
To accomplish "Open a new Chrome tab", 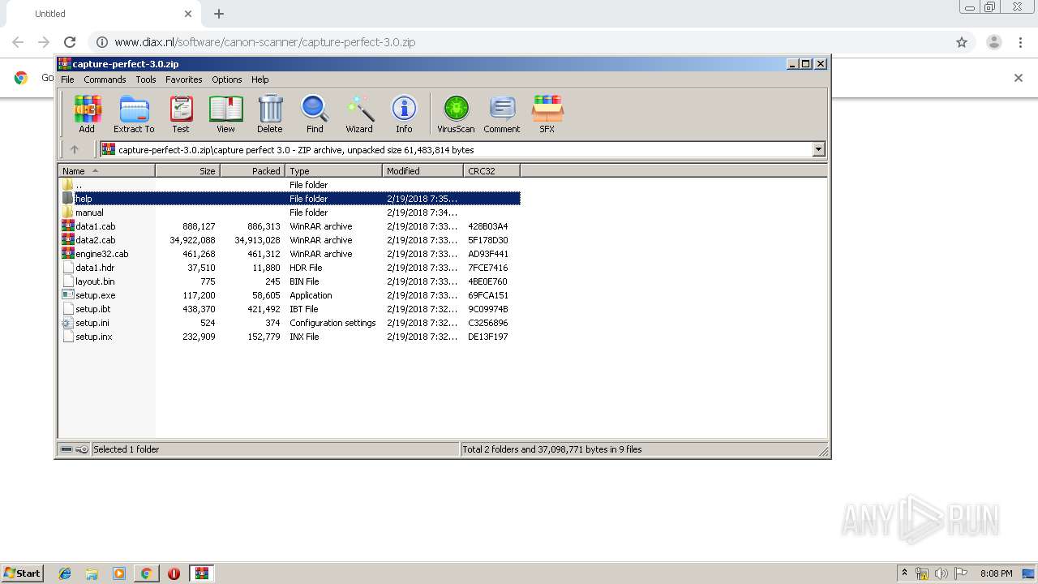I will [x=219, y=14].
